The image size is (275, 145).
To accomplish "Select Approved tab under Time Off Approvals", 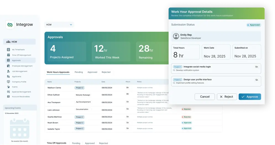I will click(x=90, y=143).
